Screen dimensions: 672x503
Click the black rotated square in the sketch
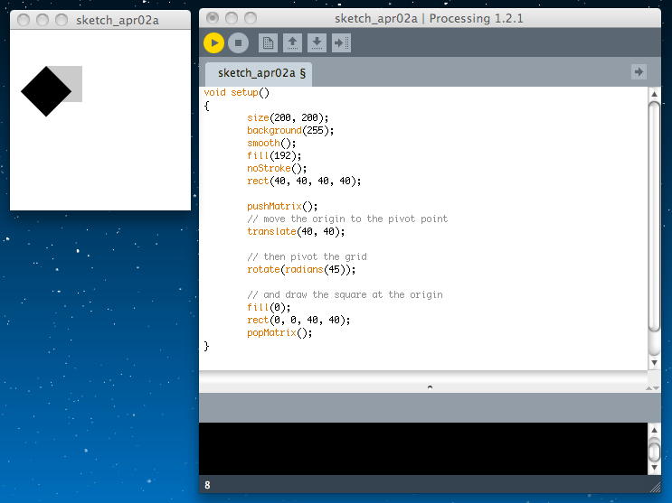click(45, 90)
